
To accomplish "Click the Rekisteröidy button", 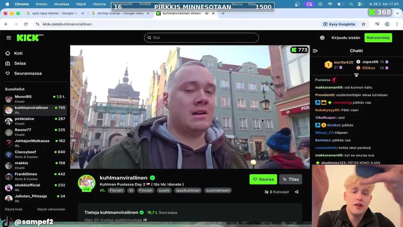I will click(x=378, y=38).
